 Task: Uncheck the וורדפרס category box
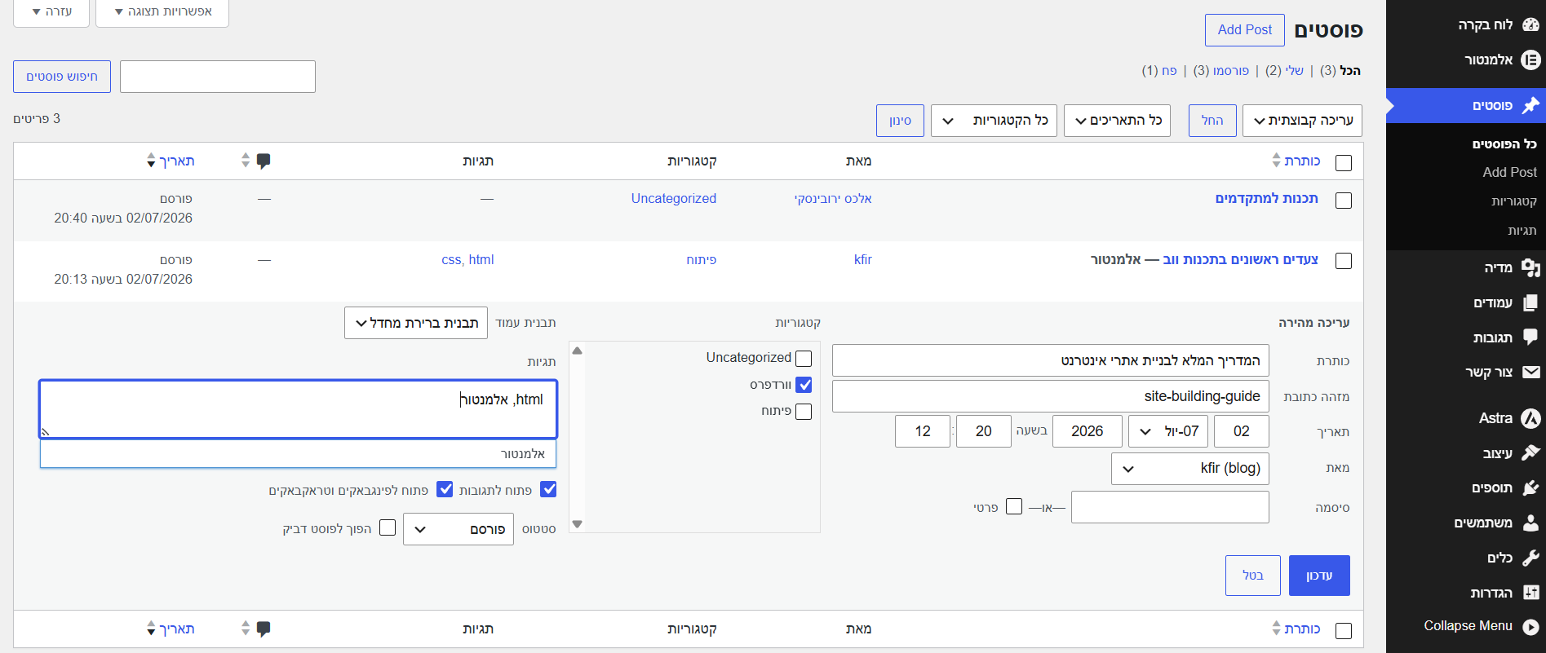804,385
